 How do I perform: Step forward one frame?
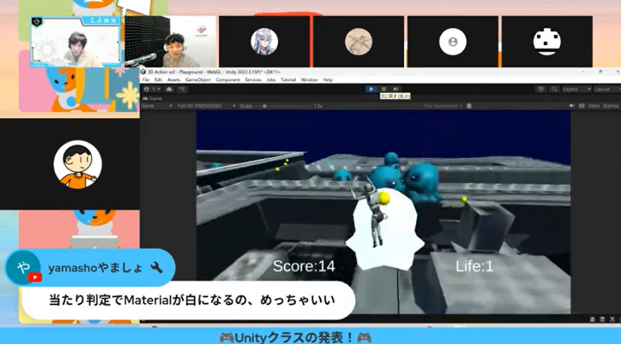(x=395, y=89)
